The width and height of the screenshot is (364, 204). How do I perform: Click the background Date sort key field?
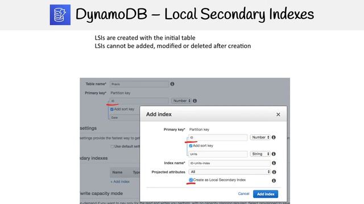[125, 117]
